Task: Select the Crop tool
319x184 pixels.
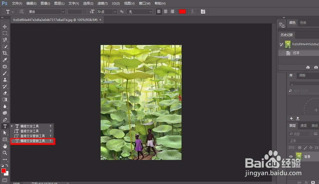Action: tap(5, 53)
